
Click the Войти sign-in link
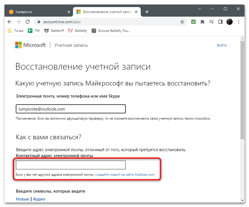coord(222,45)
